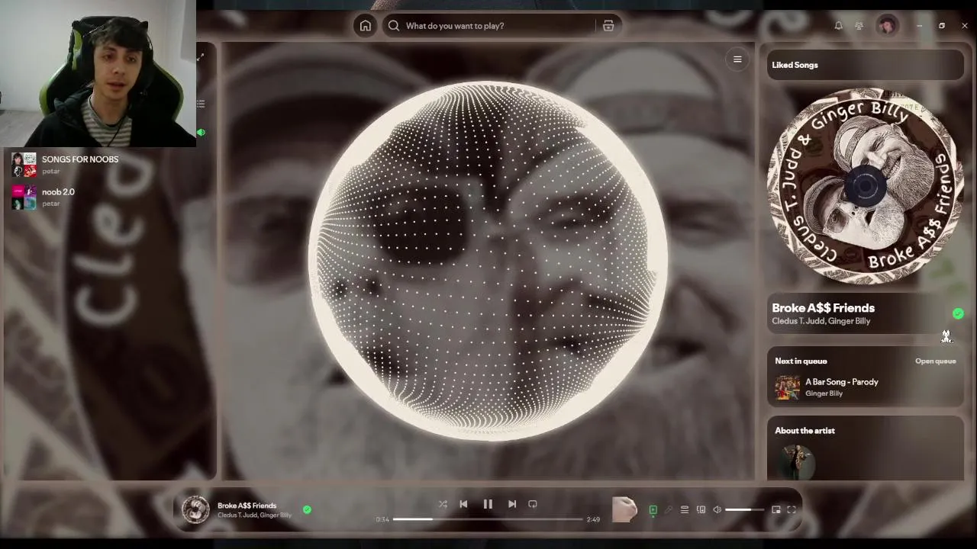Skip to the previous track

[x=463, y=504]
